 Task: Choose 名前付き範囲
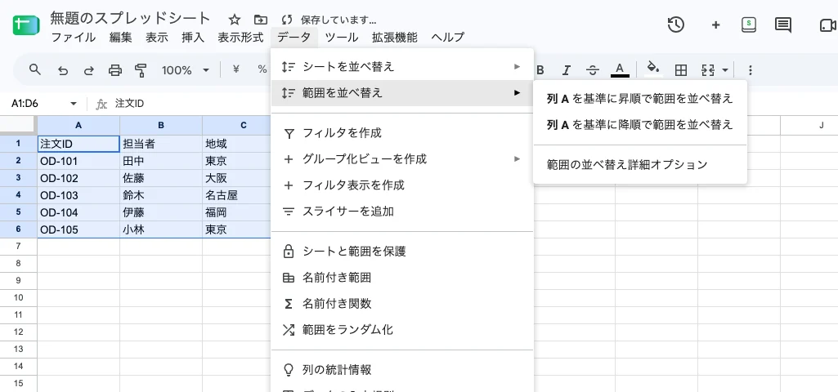coord(402,278)
